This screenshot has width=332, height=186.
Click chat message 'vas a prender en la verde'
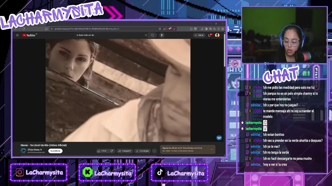click(x=293, y=141)
